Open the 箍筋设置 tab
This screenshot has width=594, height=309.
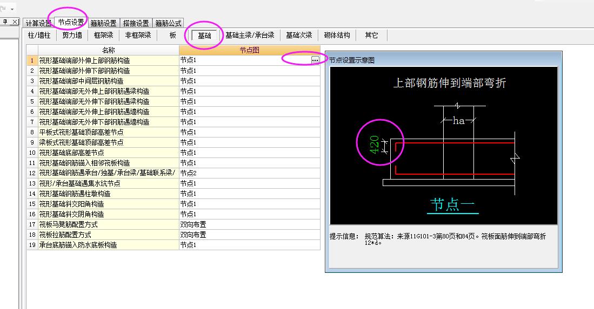point(103,23)
